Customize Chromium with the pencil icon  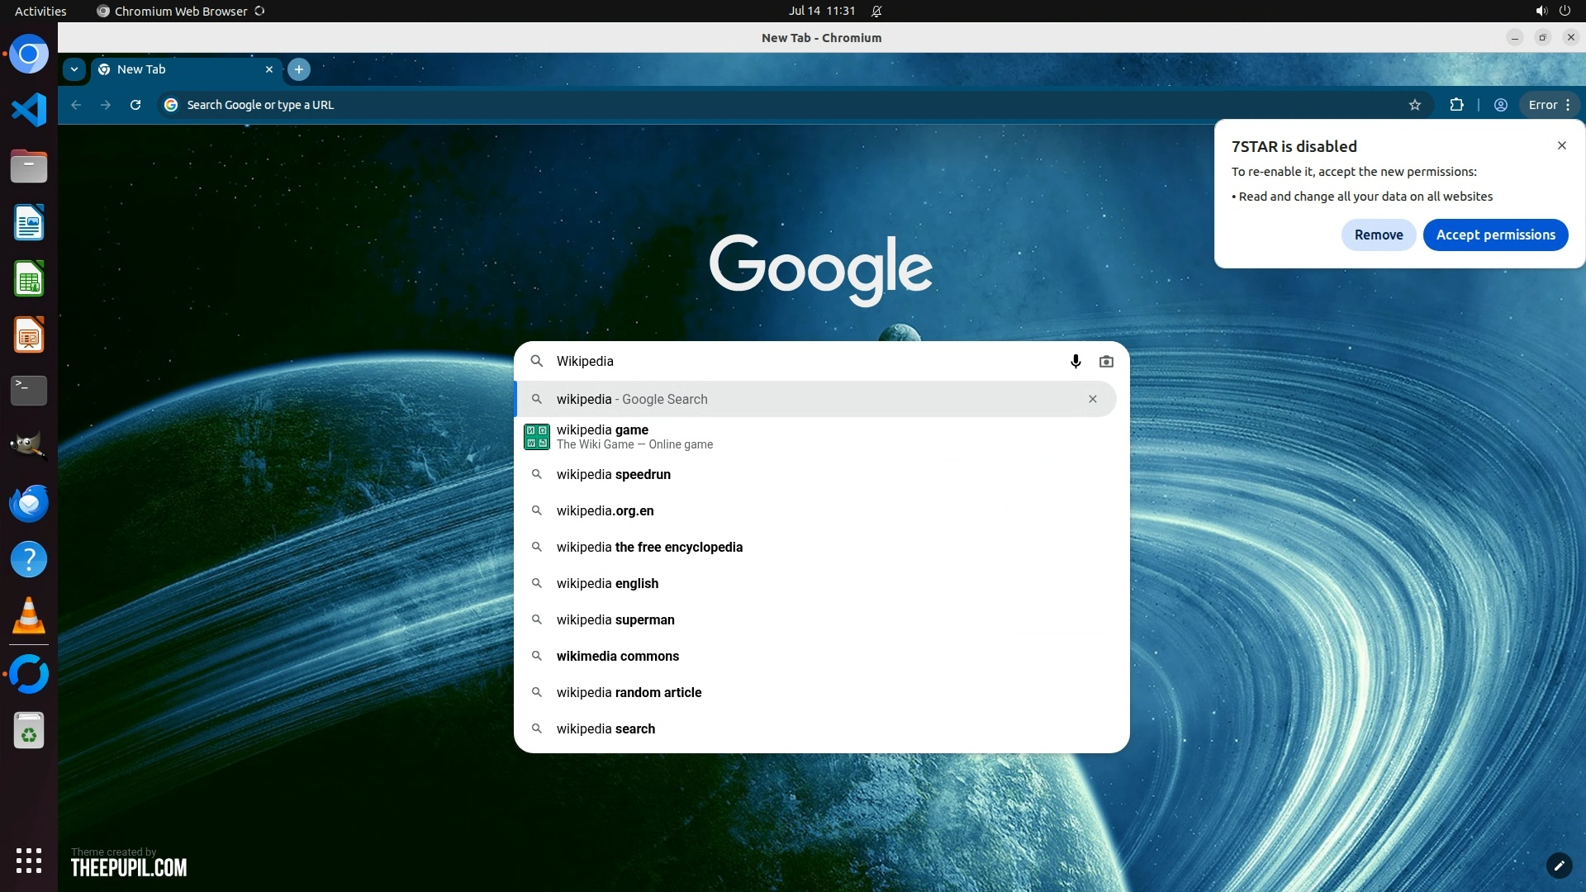(1559, 866)
